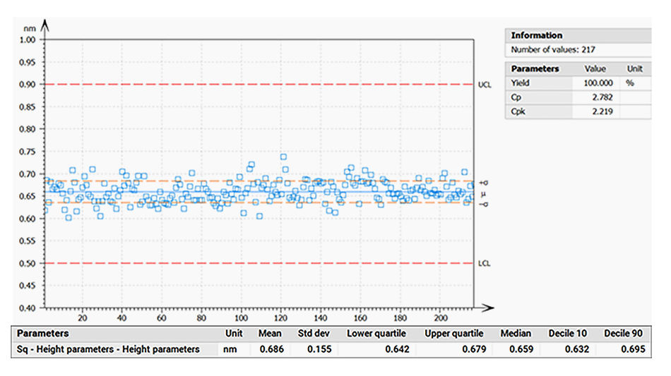Click the Mean column header
671x376 pixels.
pos(270,334)
